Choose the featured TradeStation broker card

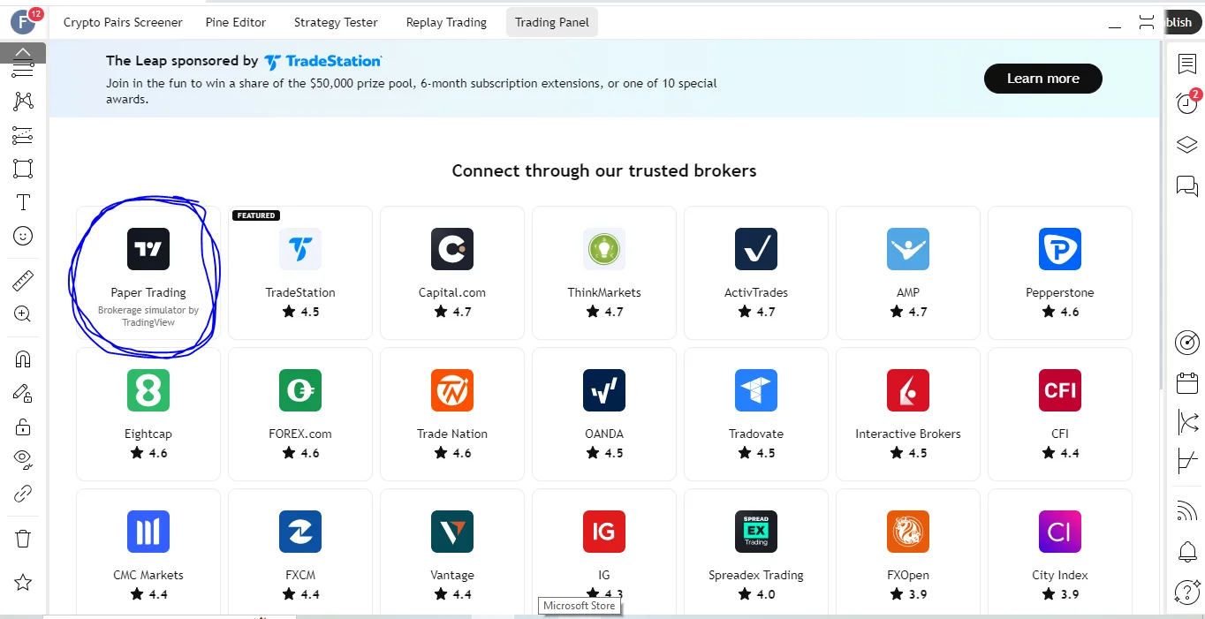coord(300,273)
